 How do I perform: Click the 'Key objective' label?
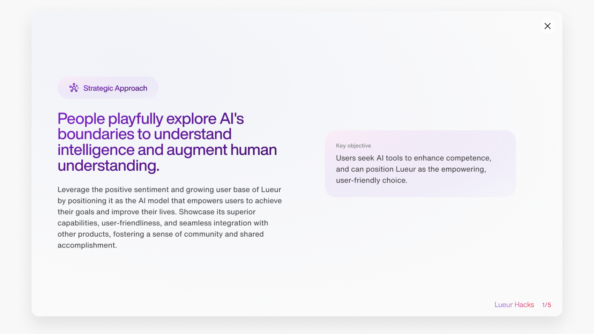click(x=353, y=146)
